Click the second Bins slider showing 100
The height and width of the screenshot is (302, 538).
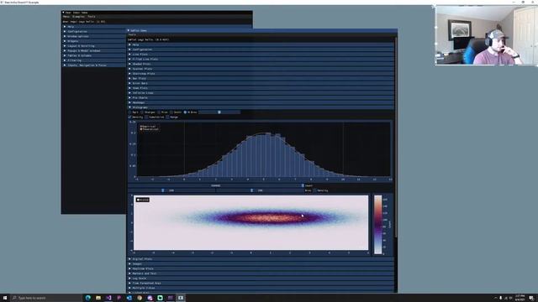pyautogui.click(x=260, y=190)
